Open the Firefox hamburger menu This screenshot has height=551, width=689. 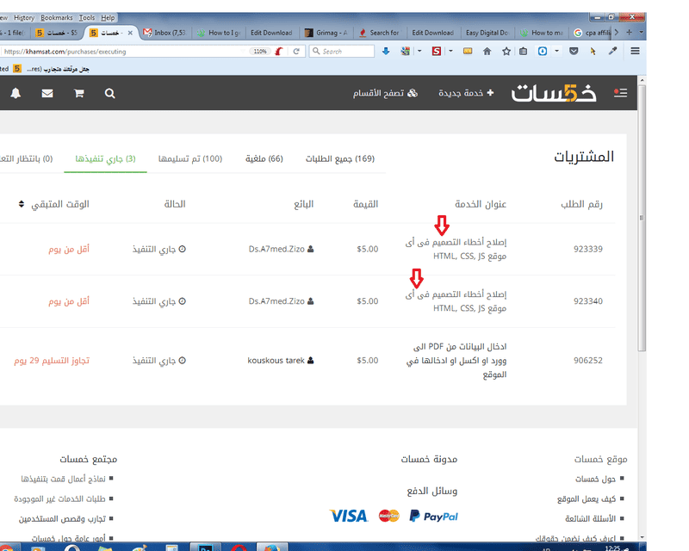click(635, 52)
